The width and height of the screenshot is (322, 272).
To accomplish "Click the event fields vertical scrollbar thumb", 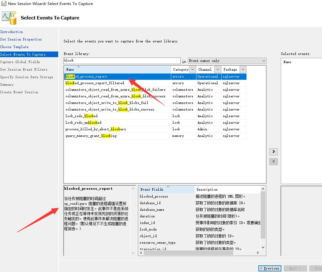I will click(263, 215).
